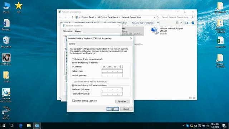Select the APP star desktop icon
Screen dimensions: 229x129
click(x=19, y=7)
